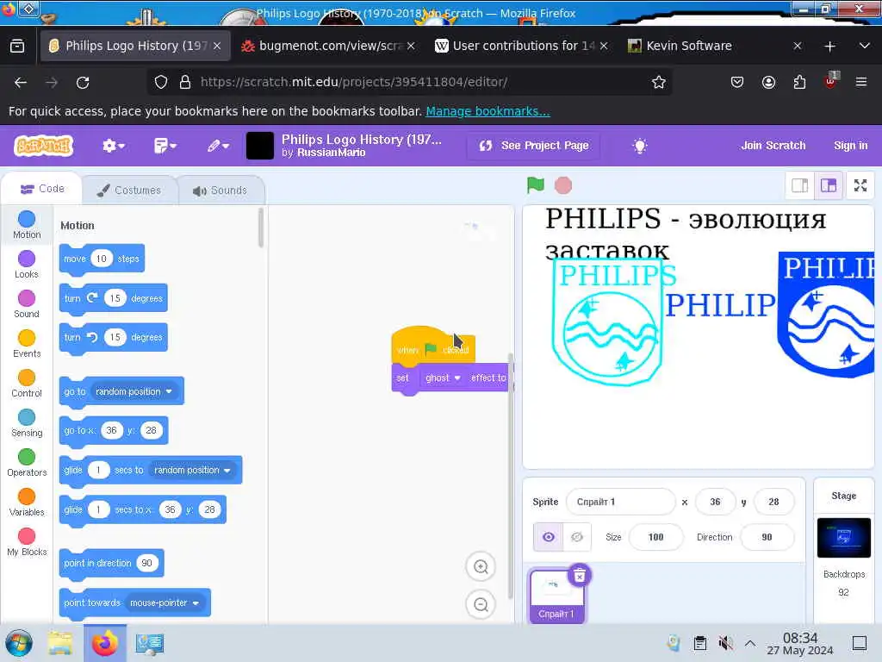
Task: Open the Scratch logo home link
Action: [x=43, y=146]
